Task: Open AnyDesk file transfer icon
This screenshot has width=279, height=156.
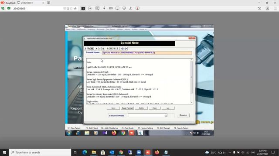Action: (90, 8)
